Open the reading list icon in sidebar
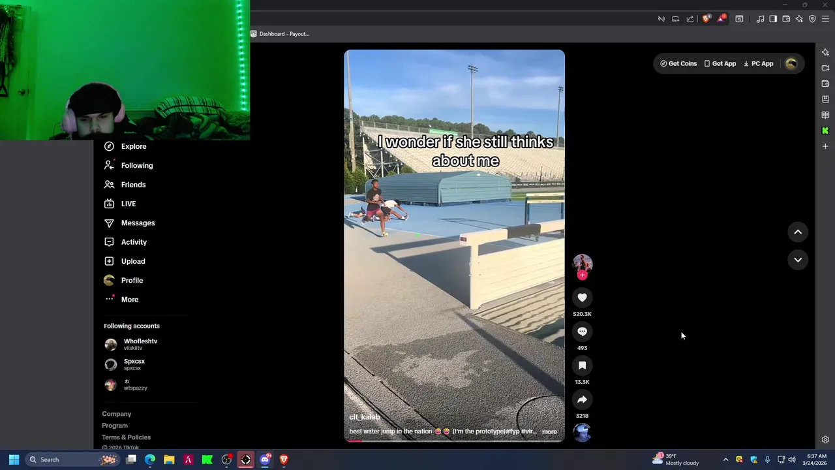 825,115
